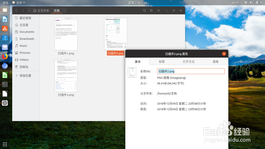This screenshot has height=149, width=265.
Task: Maximize the Files window
Action: point(174,11)
